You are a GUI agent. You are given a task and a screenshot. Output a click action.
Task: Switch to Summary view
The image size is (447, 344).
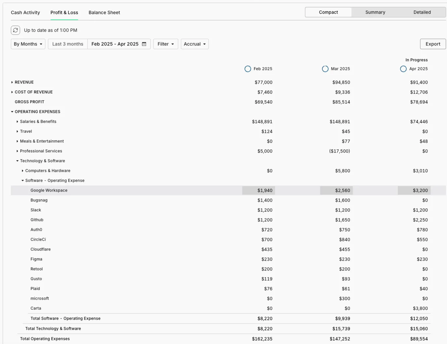[x=375, y=12]
